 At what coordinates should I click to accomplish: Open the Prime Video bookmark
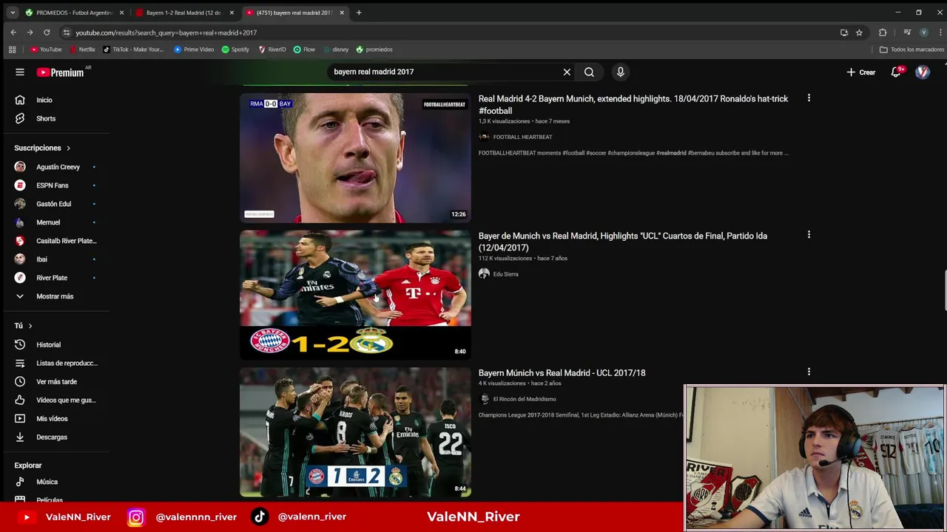(194, 50)
